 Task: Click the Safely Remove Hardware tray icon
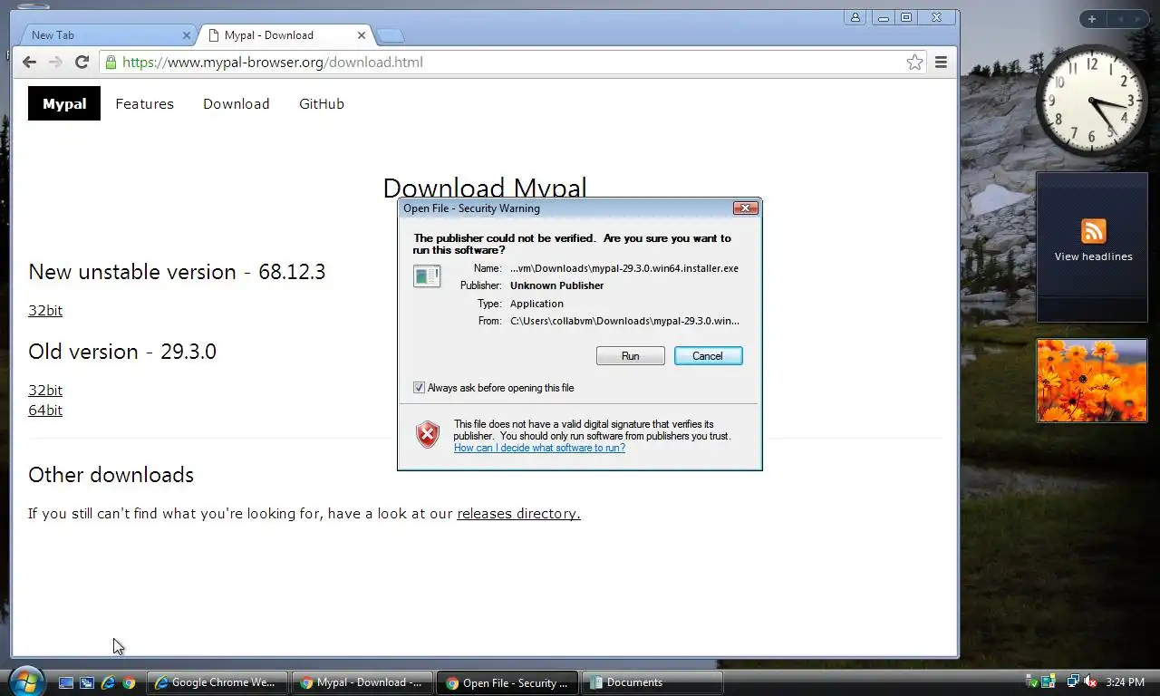(x=1032, y=681)
